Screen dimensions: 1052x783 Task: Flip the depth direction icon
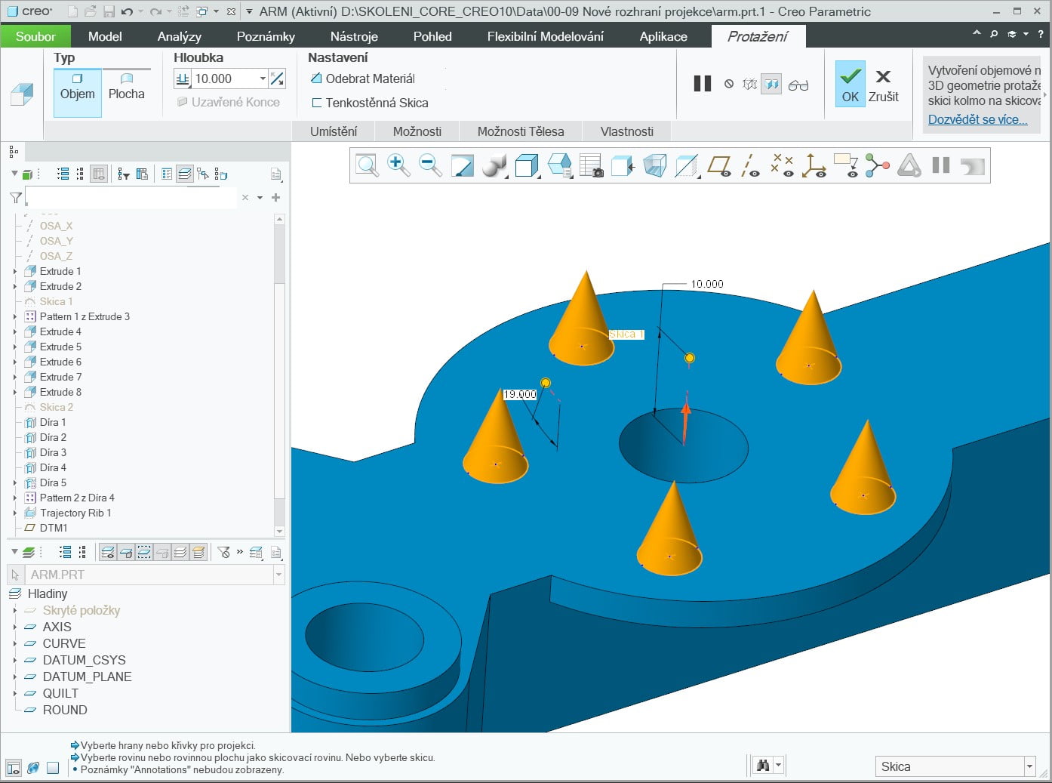pyautogui.click(x=278, y=79)
